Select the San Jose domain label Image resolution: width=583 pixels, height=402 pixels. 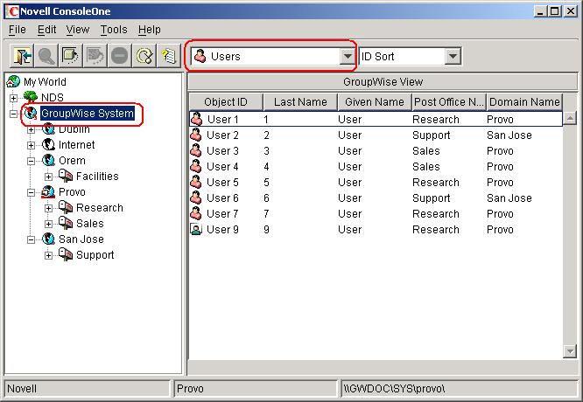81,239
